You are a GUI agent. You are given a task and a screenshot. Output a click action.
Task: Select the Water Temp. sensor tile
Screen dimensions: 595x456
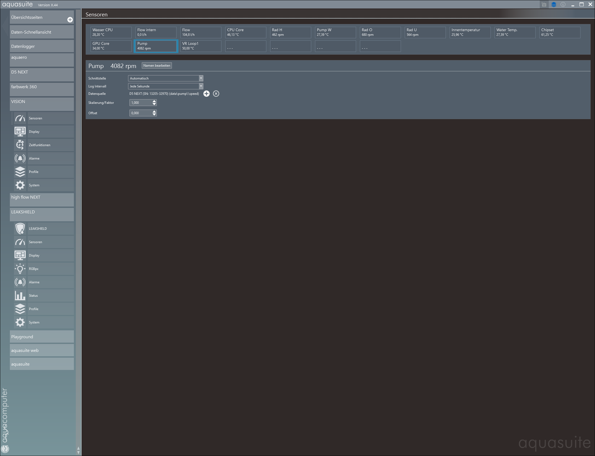point(515,32)
